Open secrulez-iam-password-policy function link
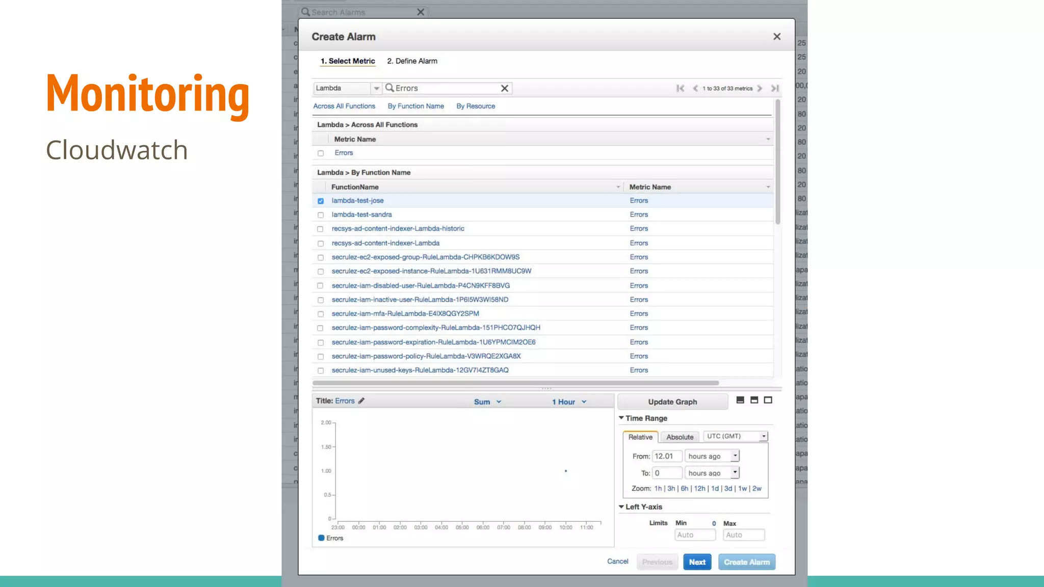 (x=426, y=356)
